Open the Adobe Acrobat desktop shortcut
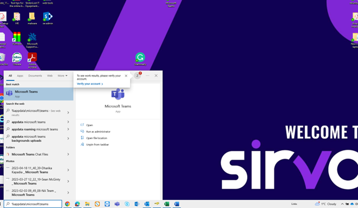358x208 pixels. pyautogui.click(x=32, y=60)
